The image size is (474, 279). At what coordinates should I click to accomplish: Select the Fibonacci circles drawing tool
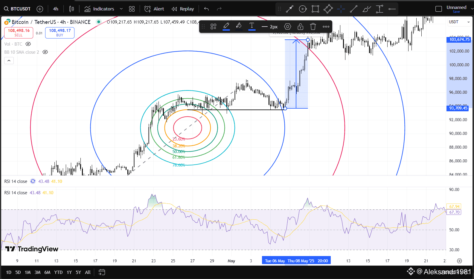point(303,9)
